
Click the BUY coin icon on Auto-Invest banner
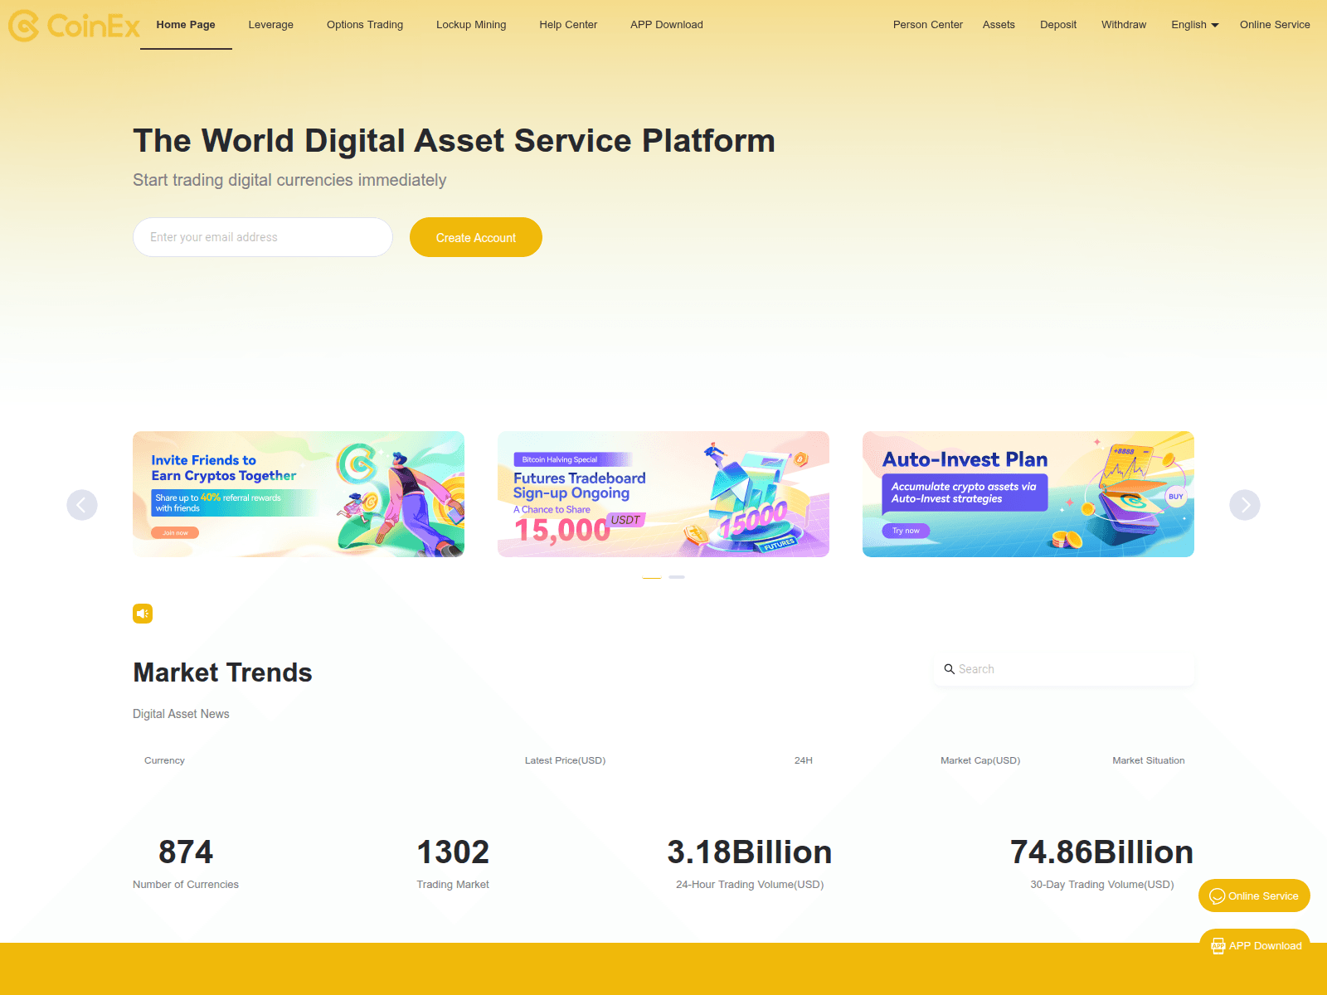click(1176, 496)
